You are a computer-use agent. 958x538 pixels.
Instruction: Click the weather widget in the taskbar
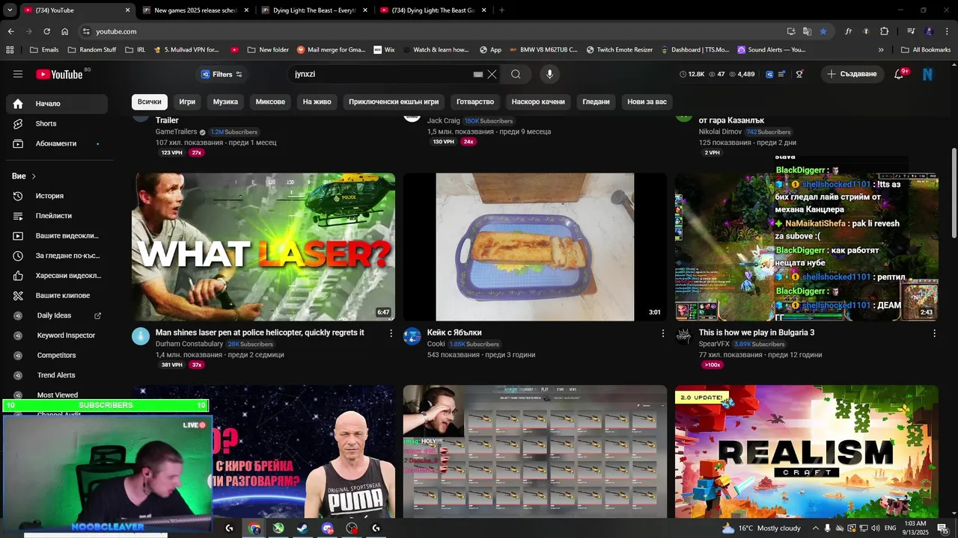coord(761,528)
